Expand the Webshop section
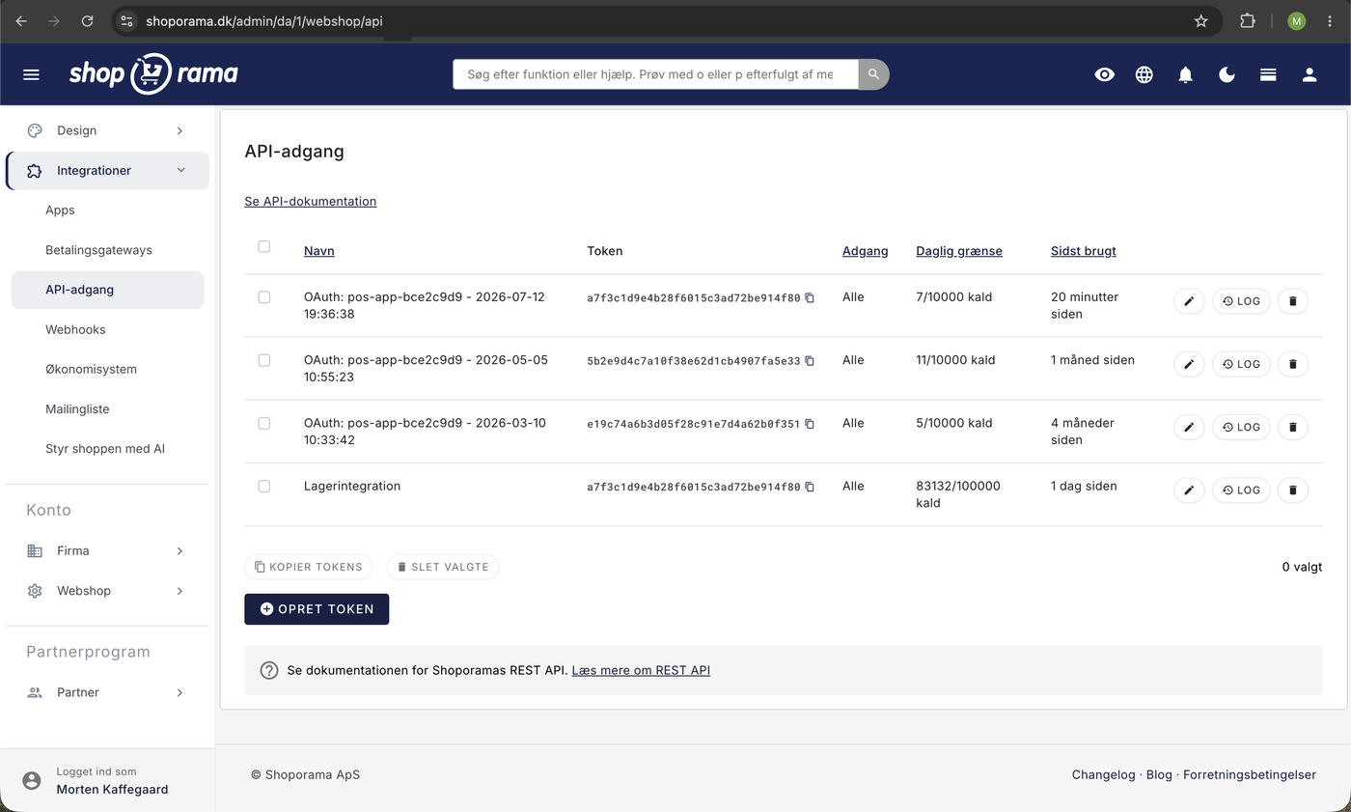1351x812 pixels. click(x=107, y=591)
